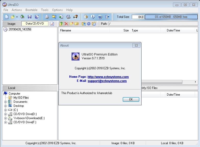Sort by the Filename column header

pos(84,30)
